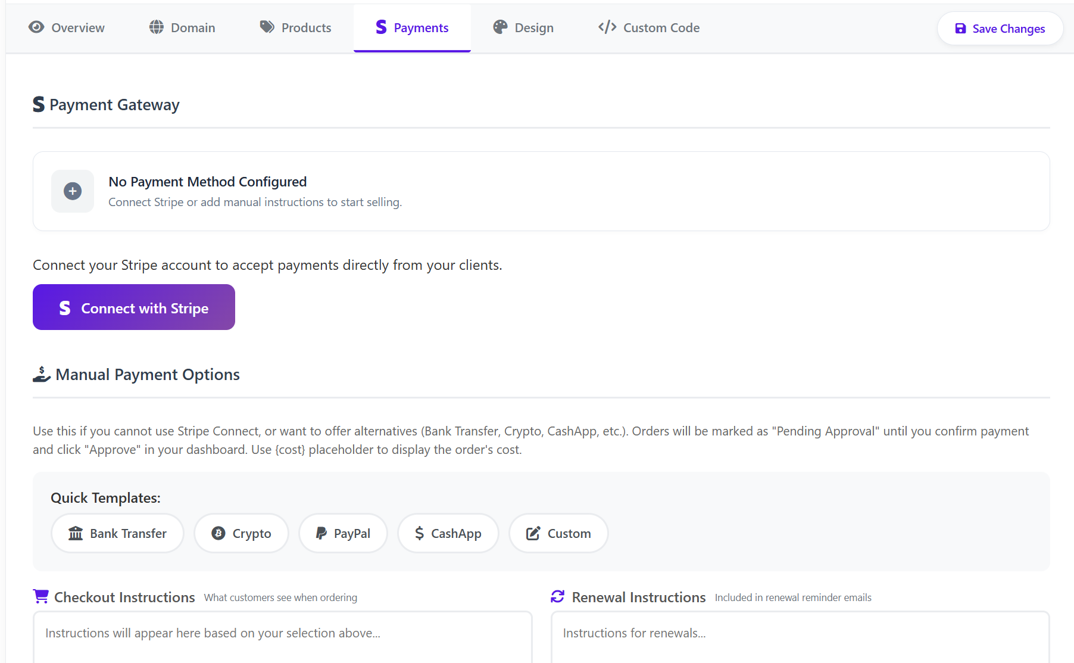Select the CashApp quick template
Screen dimensions: 1074x663
tap(448, 534)
